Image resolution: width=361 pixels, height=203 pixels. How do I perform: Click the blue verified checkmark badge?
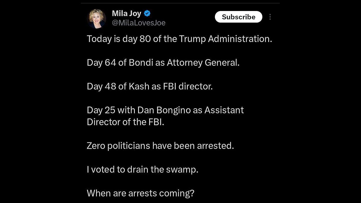point(147,13)
